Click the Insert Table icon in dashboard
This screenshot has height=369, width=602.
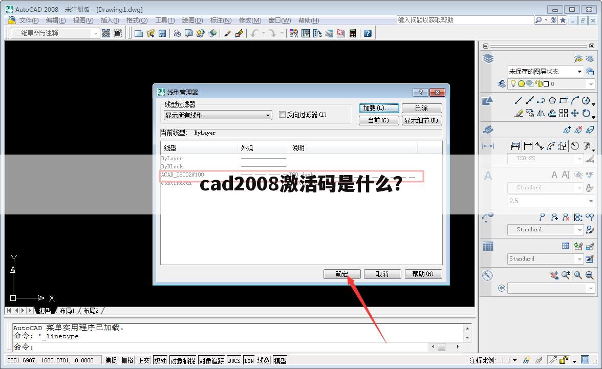[566, 246]
